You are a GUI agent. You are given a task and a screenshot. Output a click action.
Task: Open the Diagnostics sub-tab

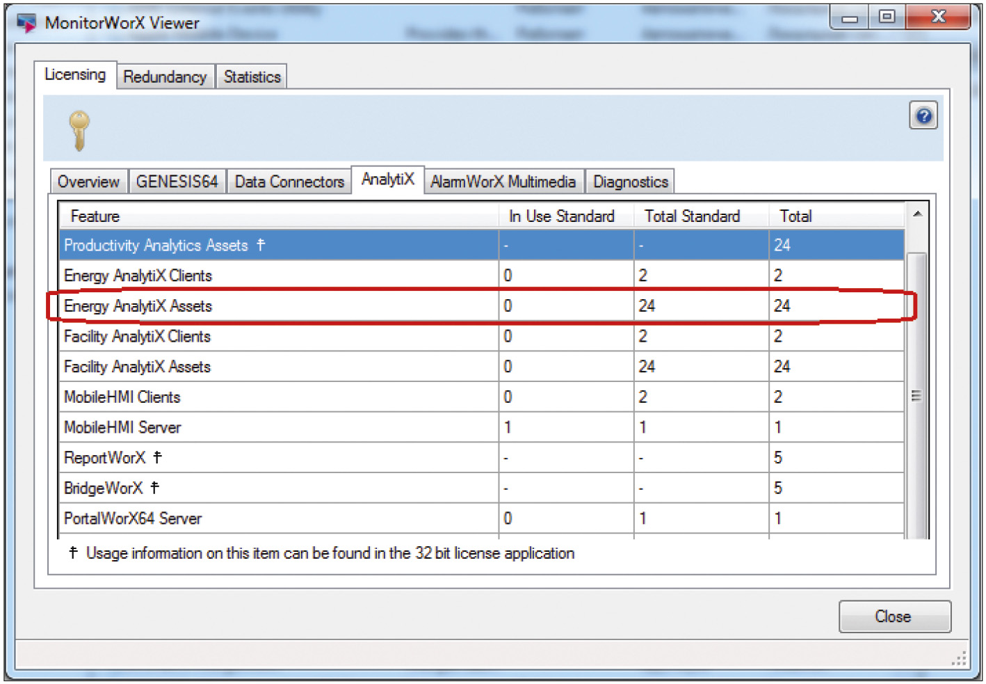coord(630,182)
